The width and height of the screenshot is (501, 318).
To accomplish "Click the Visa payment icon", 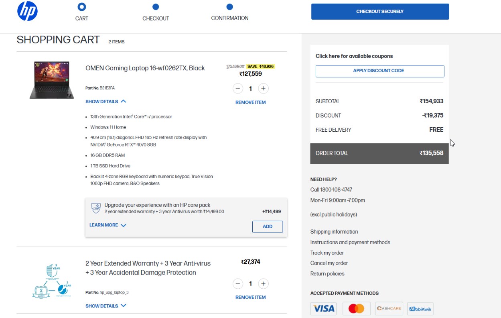I will [x=323, y=308].
